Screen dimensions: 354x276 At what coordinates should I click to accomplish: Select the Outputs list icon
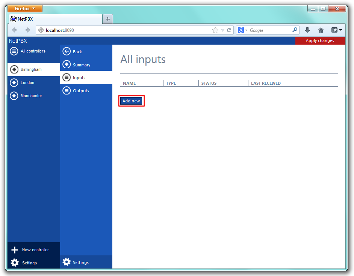click(67, 91)
